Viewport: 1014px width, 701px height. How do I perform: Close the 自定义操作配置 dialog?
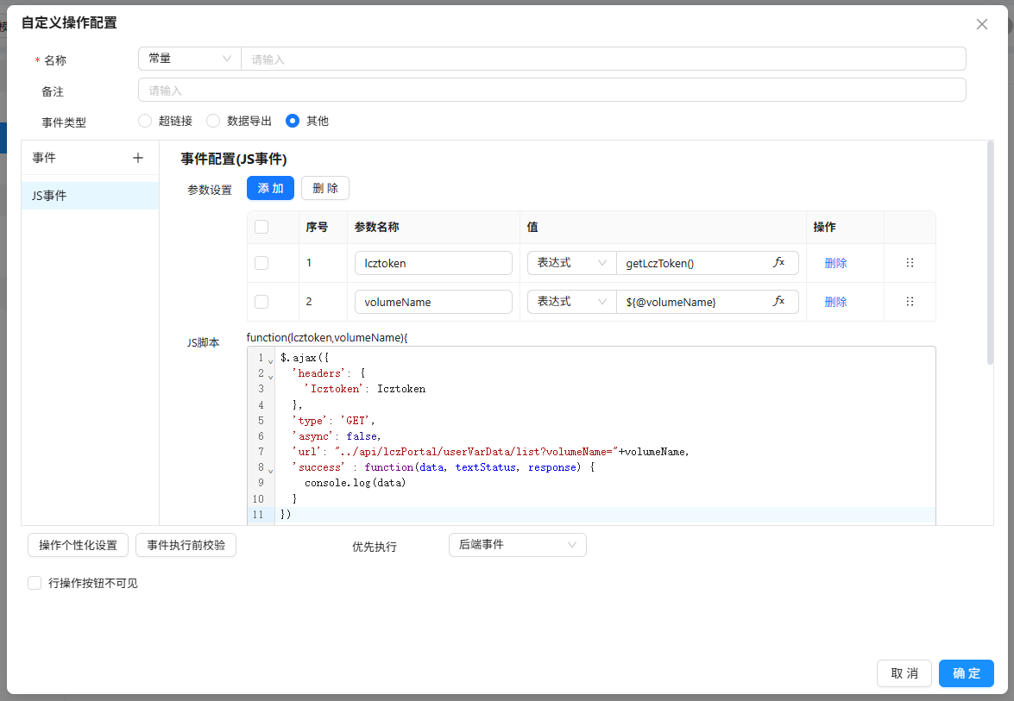point(982,24)
